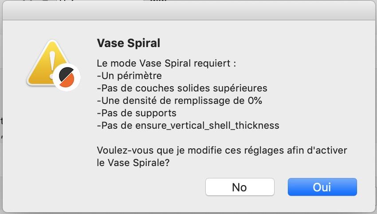Click the dialog's gray title bar
This screenshot has width=377, height=214.
point(188,12)
